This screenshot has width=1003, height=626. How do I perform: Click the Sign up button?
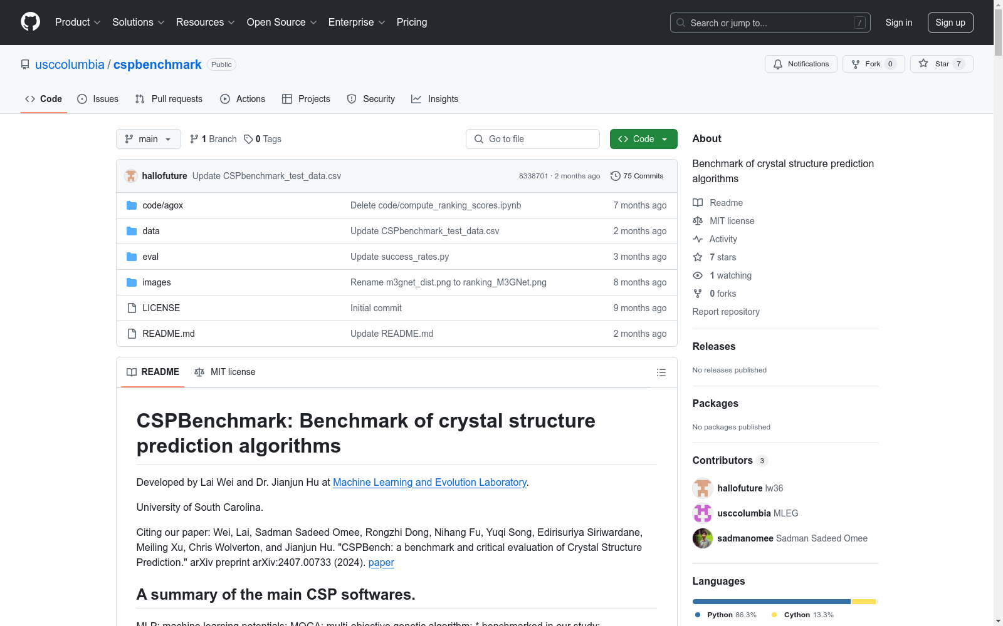click(950, 23)
